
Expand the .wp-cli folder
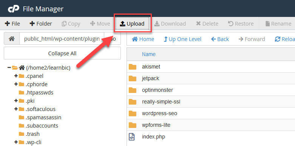click(x=16, y=142)
